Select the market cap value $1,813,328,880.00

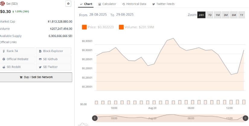tap(60, 21)
